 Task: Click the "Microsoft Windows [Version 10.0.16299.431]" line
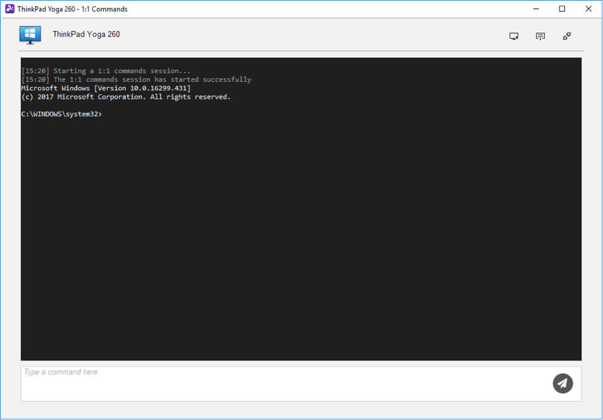point(106,88)
